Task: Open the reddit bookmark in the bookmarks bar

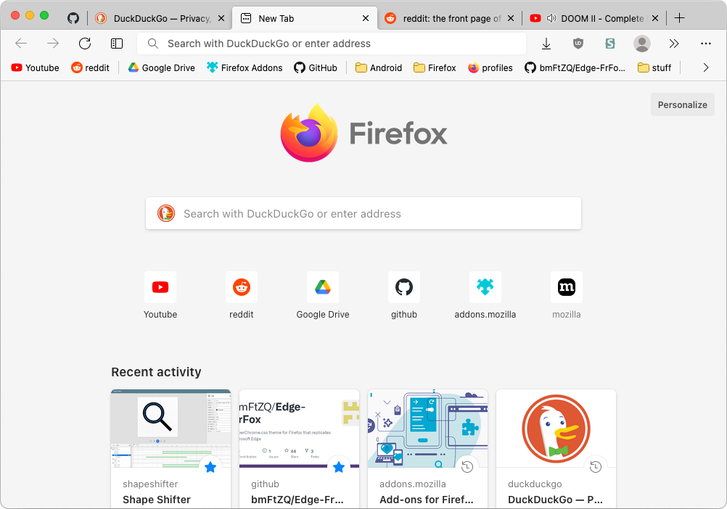Action: click(90, 67)
